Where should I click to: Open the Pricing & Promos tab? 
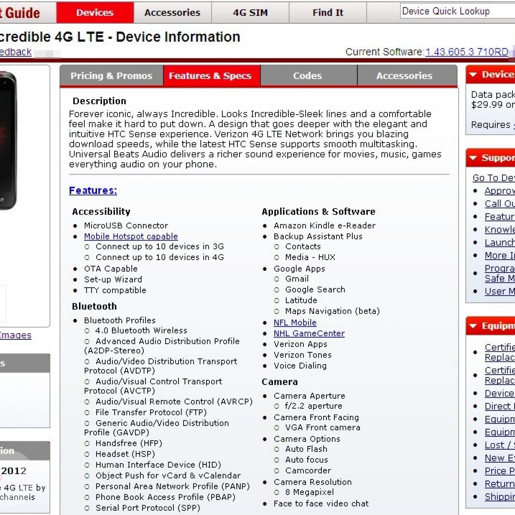click(x=111, y=76)
